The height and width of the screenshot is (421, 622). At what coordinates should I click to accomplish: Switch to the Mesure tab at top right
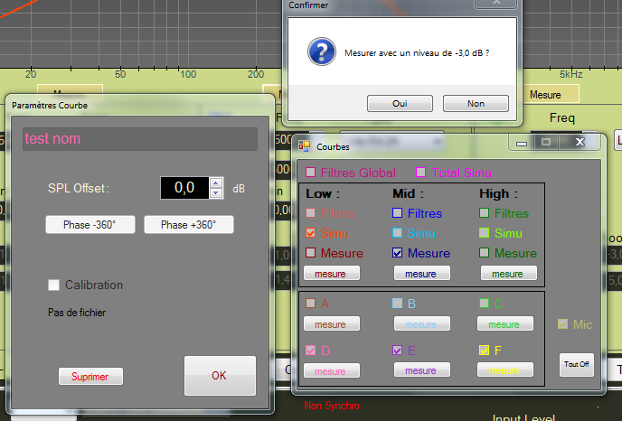point(545,94)
